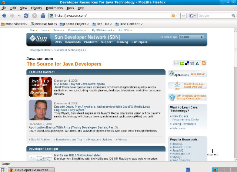237x172 pixels.
Task: Click the JavaFX 1.0 thumbnail image
Action: click(40, 87)
